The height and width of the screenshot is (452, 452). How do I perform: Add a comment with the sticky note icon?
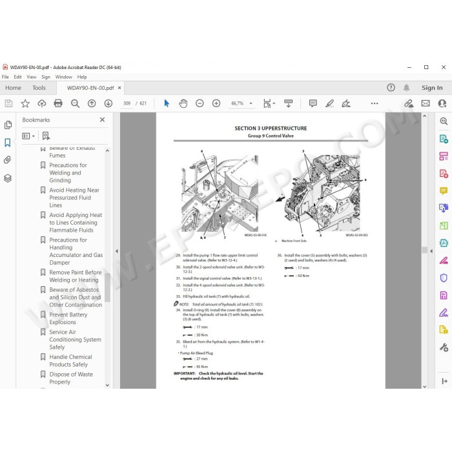point(313,103)
